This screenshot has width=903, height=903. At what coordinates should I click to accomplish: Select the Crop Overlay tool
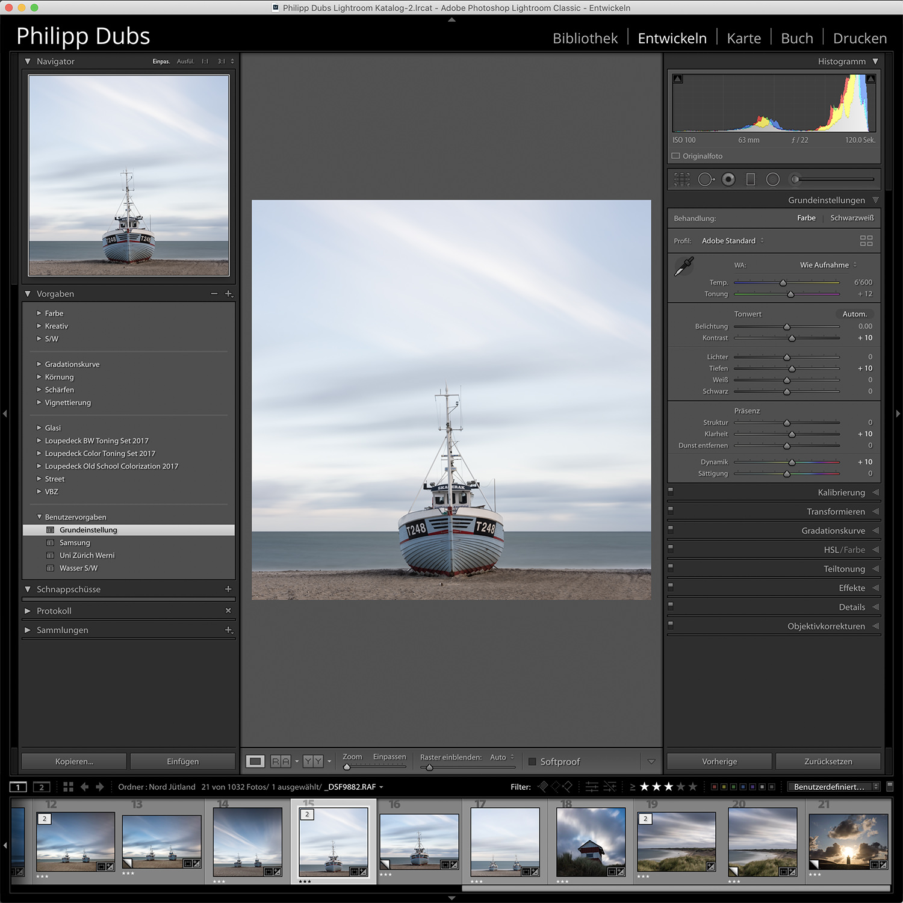682,179
